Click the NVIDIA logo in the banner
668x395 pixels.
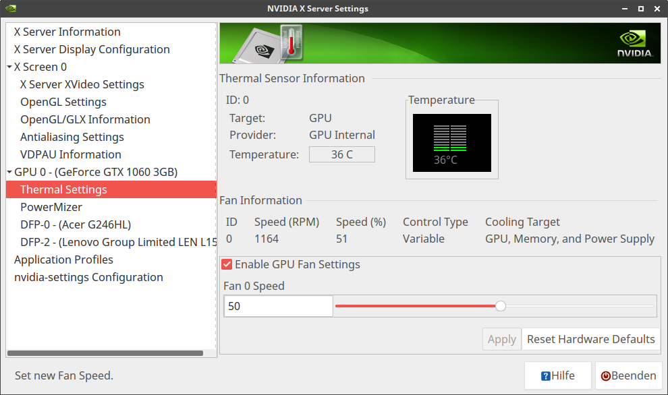(x=635, y=43)
